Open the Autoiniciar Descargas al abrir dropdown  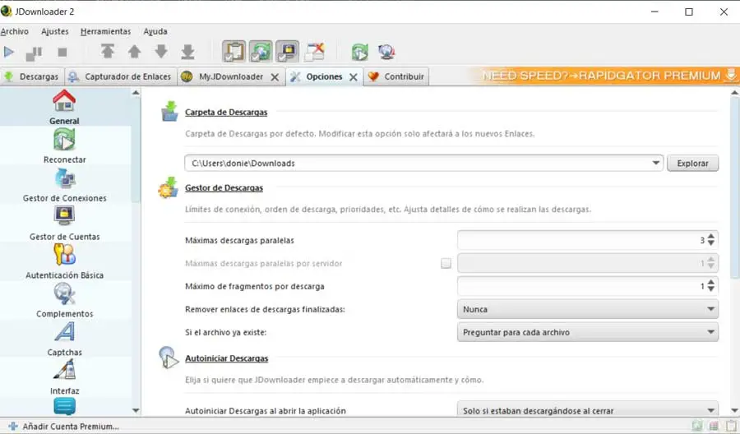[x=588, y=409]
